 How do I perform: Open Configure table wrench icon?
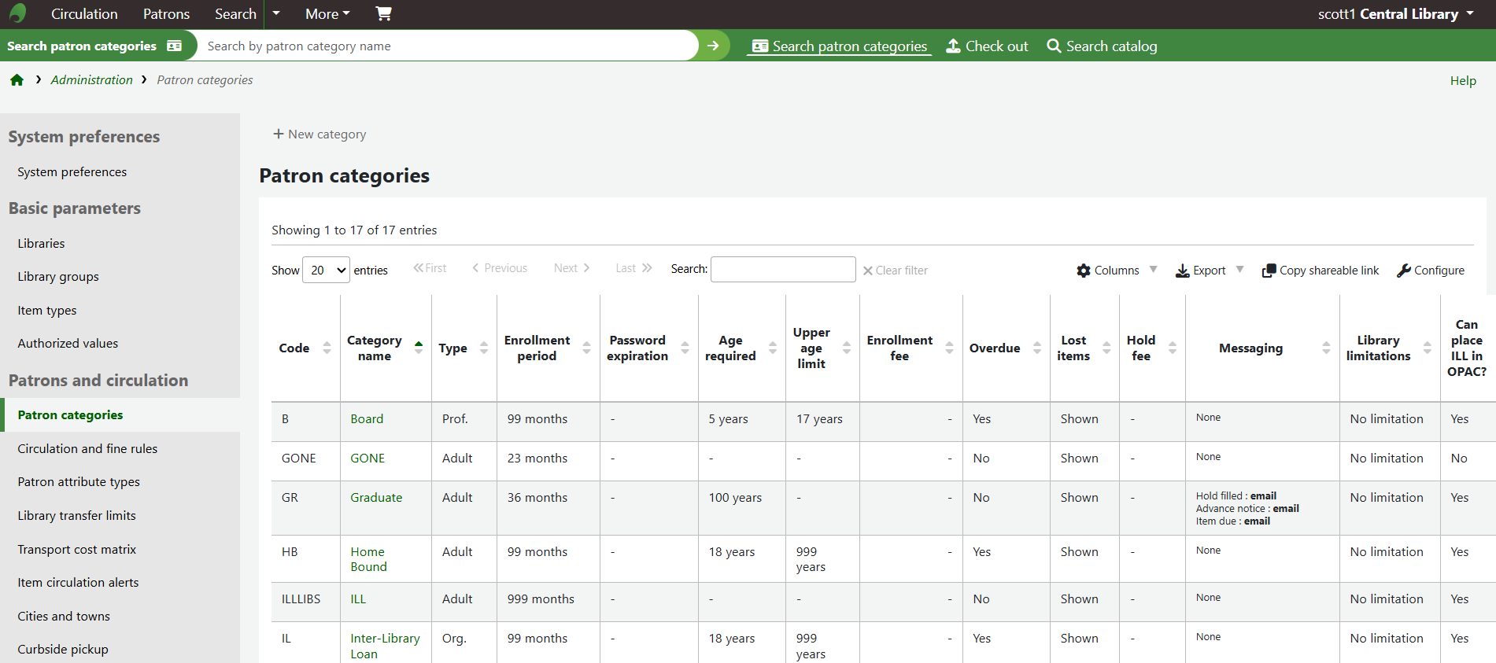pos(1404,271)
